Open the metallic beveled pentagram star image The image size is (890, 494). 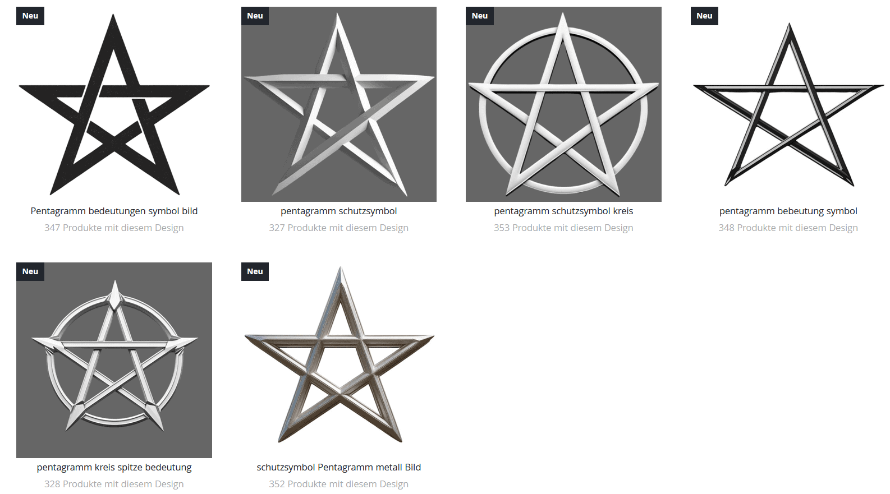[x=339, y=360]
